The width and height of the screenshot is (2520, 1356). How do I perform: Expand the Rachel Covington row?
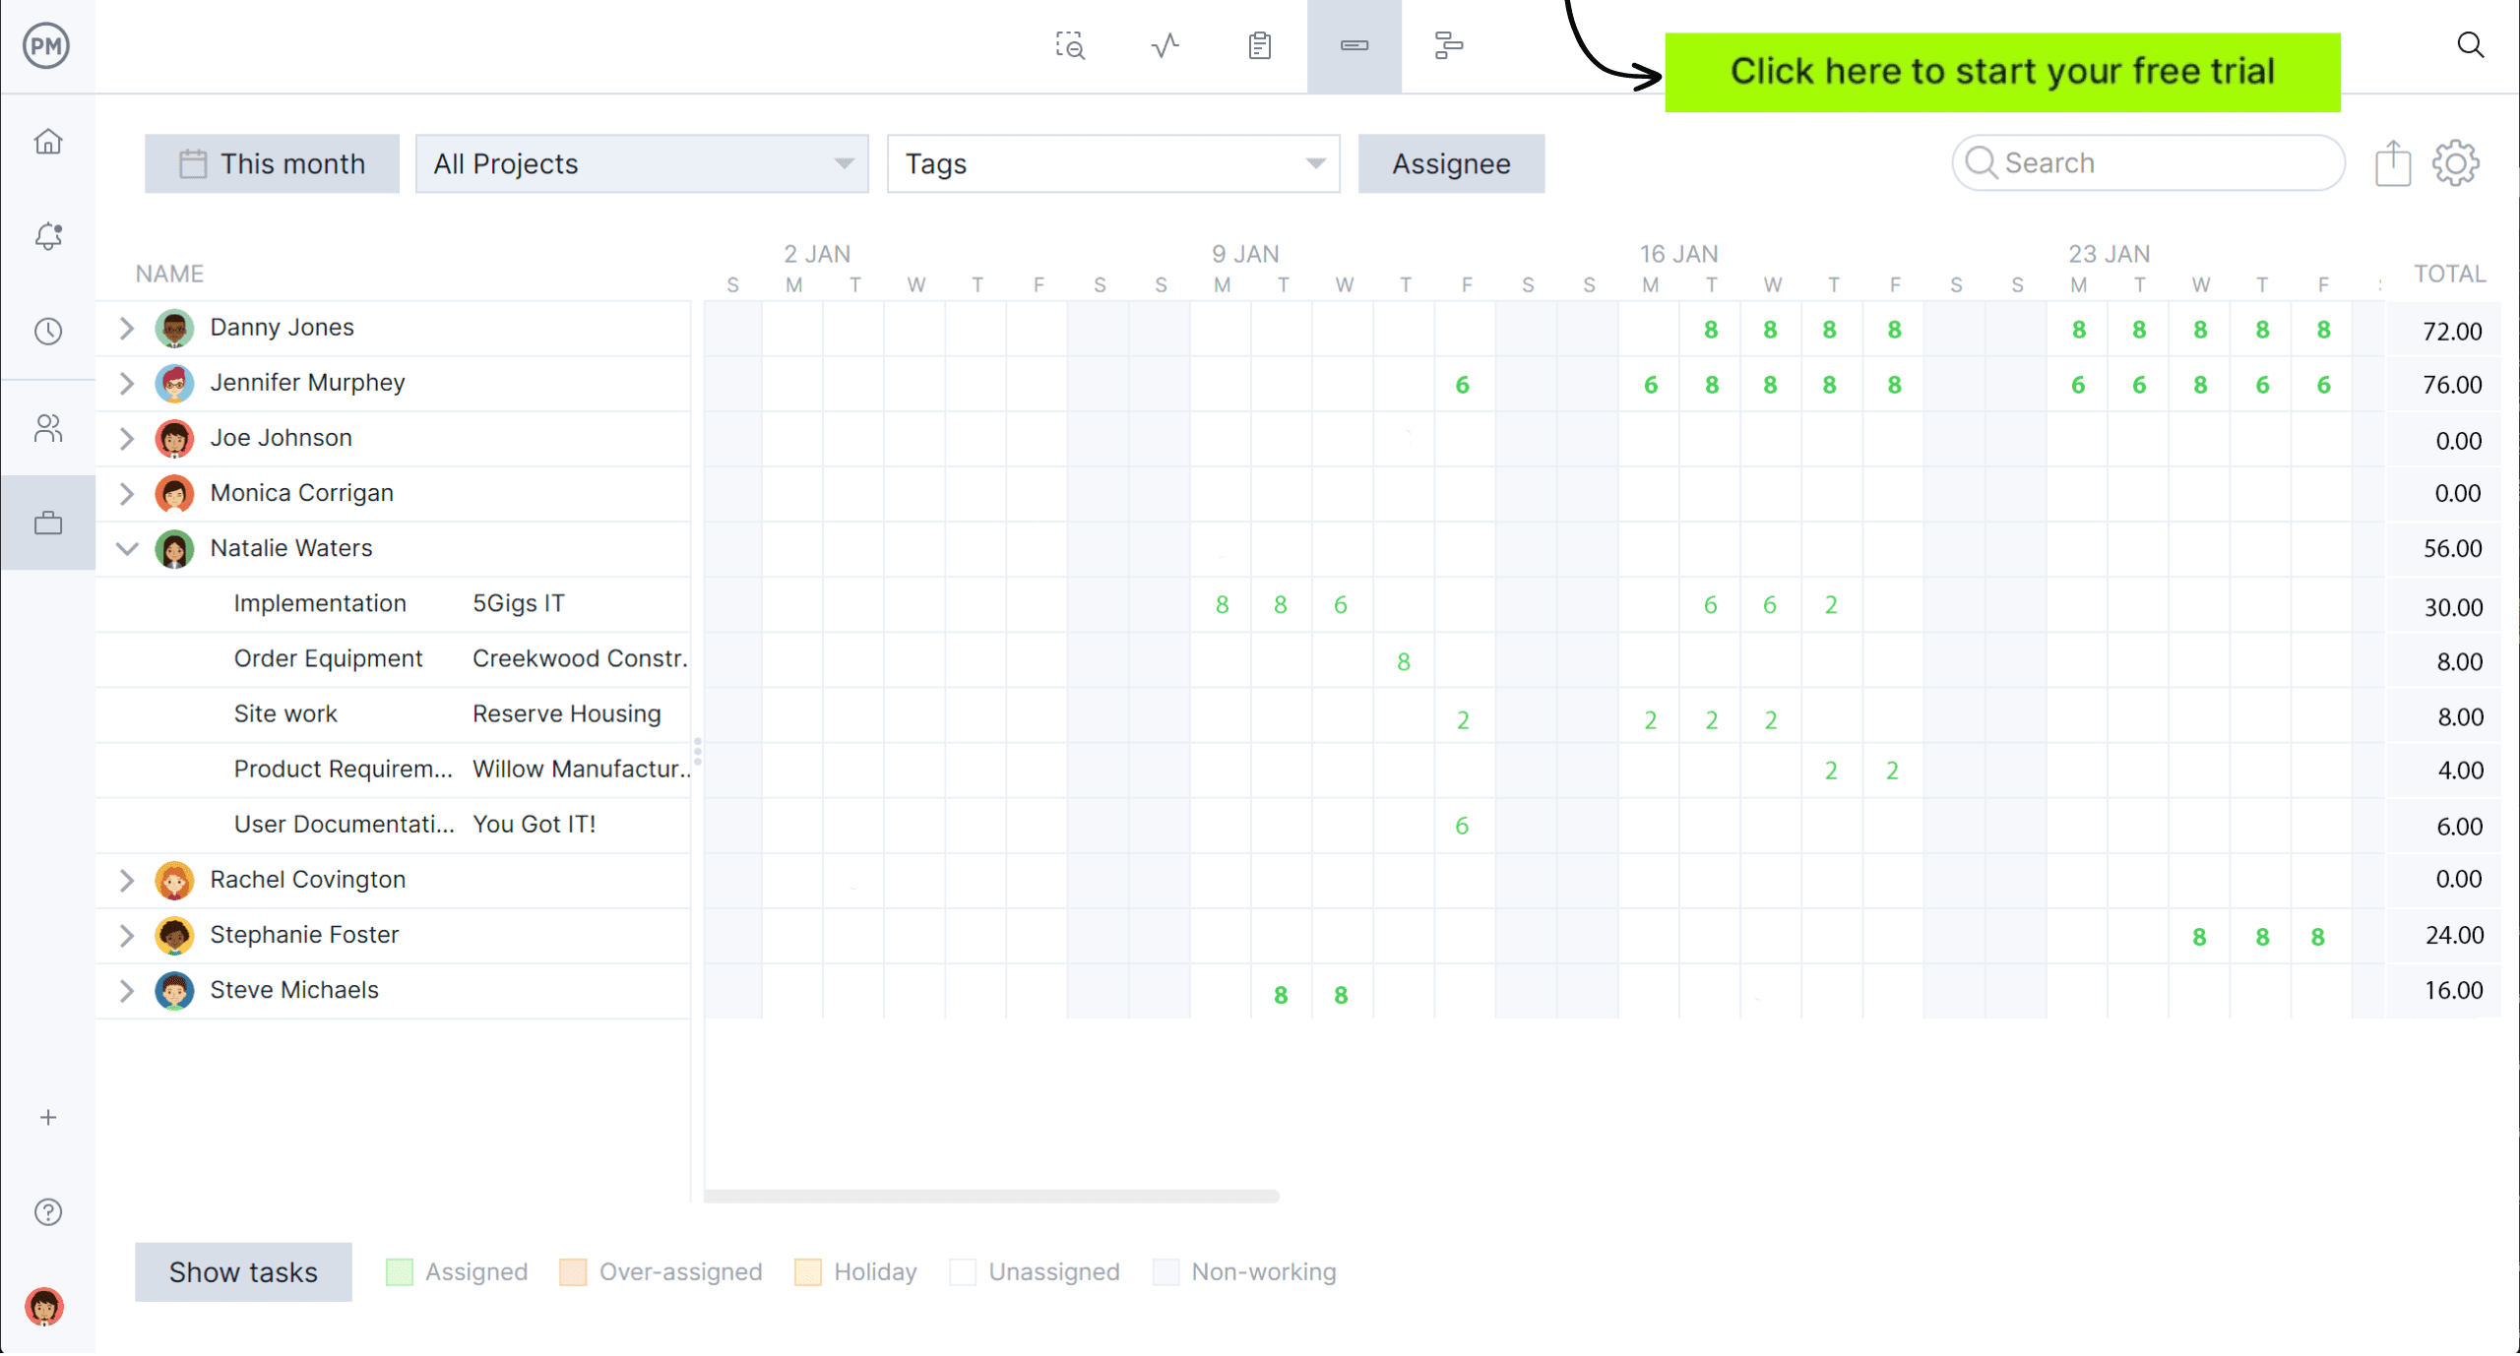pyautogui.click(x=127, y=880)
